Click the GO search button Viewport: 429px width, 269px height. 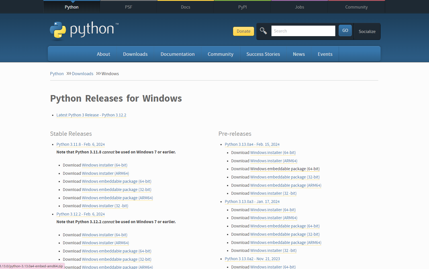[x=345, y=30]
